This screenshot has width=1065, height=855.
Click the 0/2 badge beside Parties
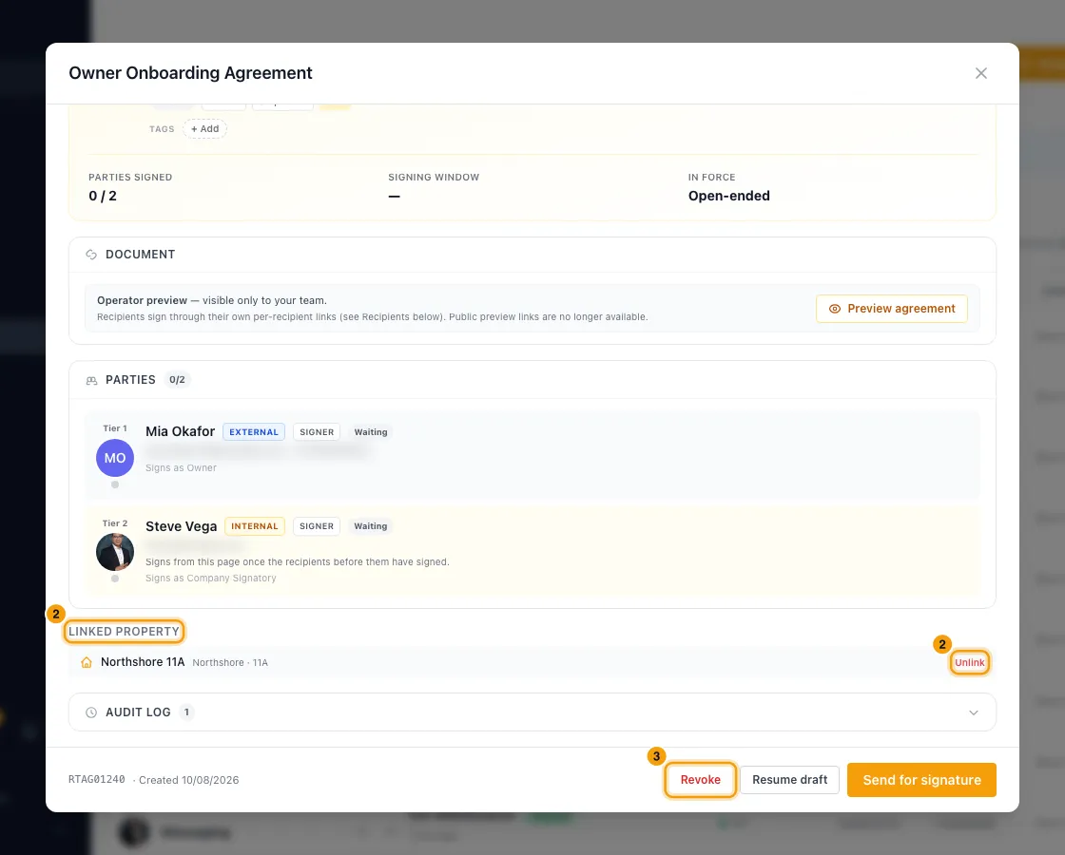pos(177,380)
